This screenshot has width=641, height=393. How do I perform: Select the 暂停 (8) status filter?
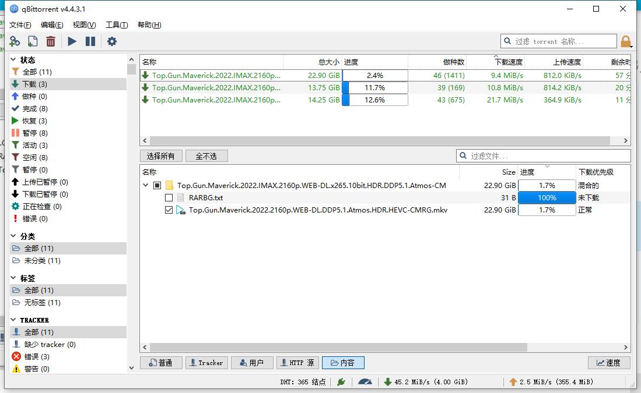coord(68,133)
